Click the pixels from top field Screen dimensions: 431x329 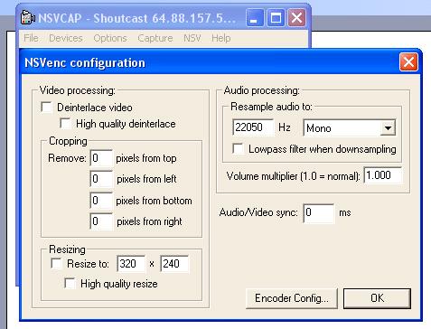coord(101,158)
